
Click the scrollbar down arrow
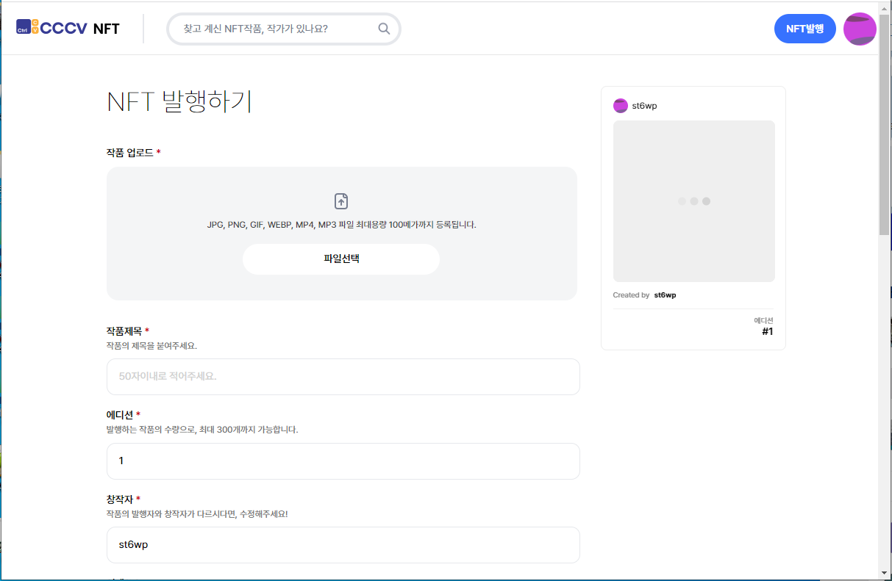point(884,573)
